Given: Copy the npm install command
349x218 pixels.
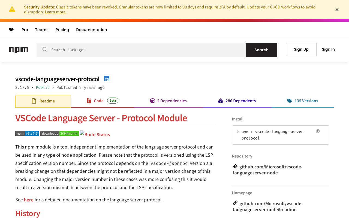Looking at the screenshot, I should tap(318, 131).
